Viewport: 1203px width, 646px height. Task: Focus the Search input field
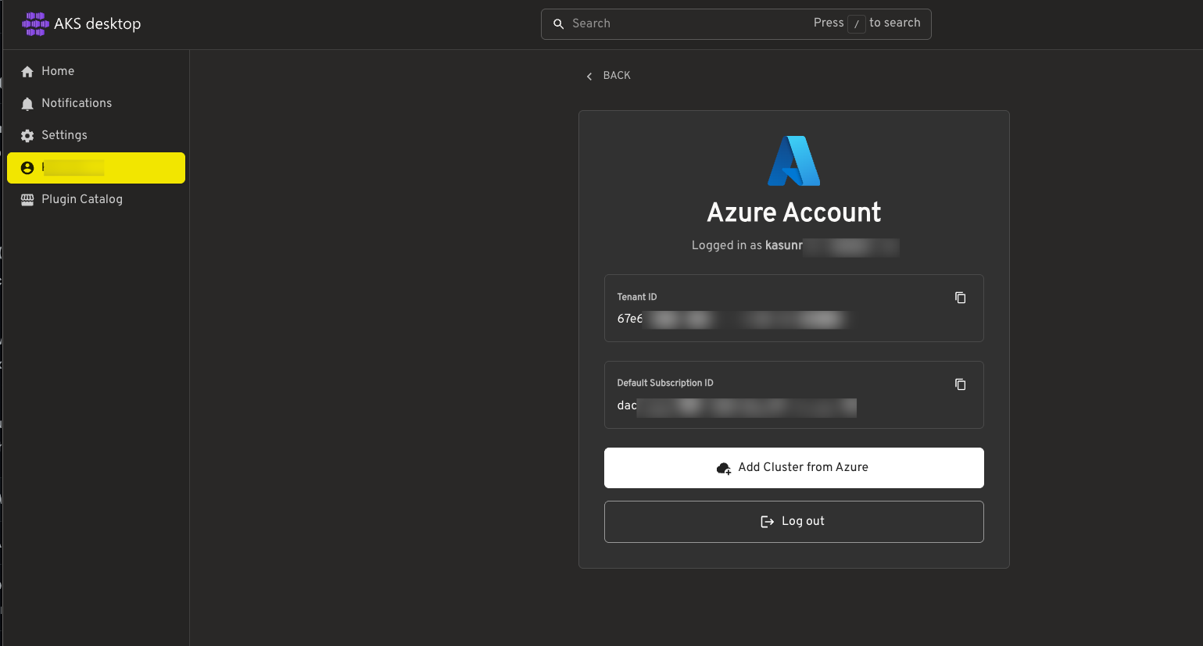pyautogui.click(x=736, y=24)
